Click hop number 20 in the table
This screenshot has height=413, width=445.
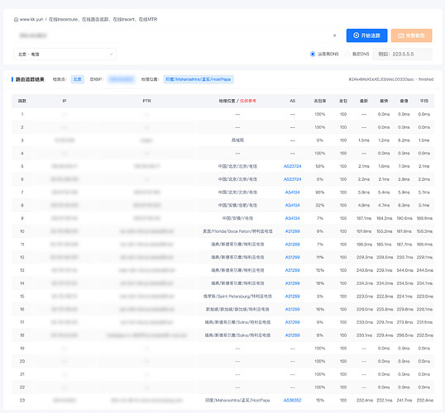click(x=22, y=362)
